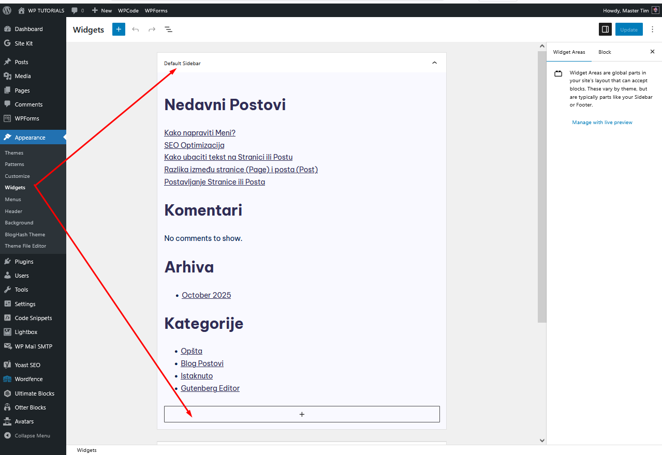This screenshot has width=662, height=455.
Task: Open the Menus submenu item
Action: tap(13, 199)
